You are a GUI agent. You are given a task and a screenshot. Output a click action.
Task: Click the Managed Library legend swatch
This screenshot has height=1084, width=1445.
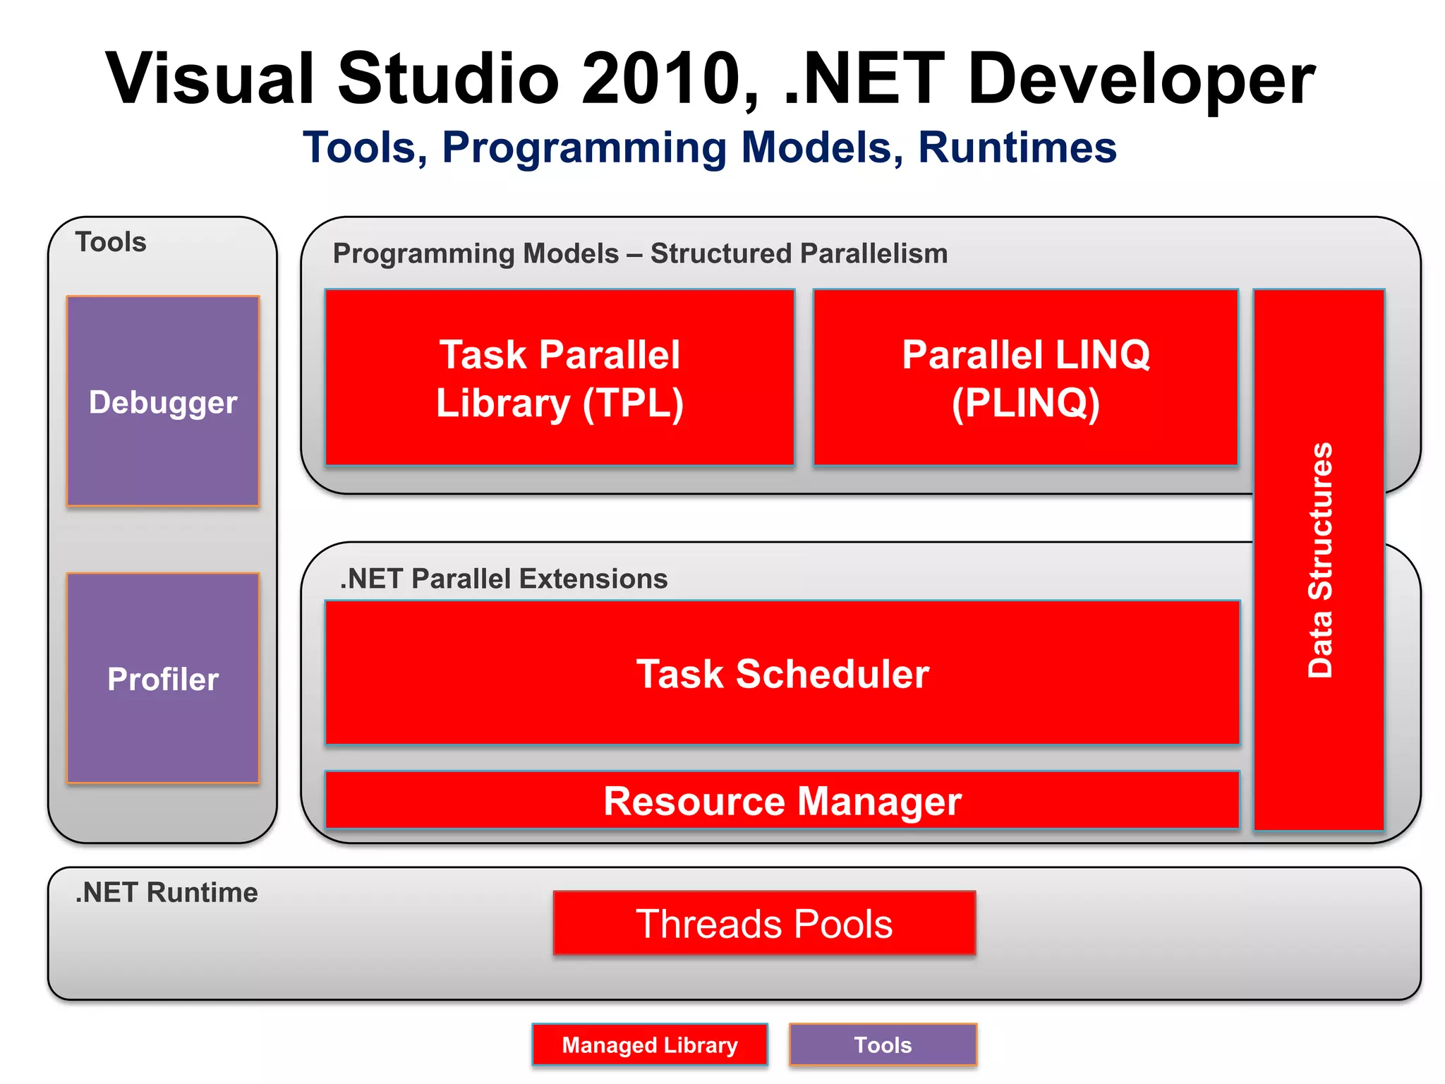(650, 1044)
